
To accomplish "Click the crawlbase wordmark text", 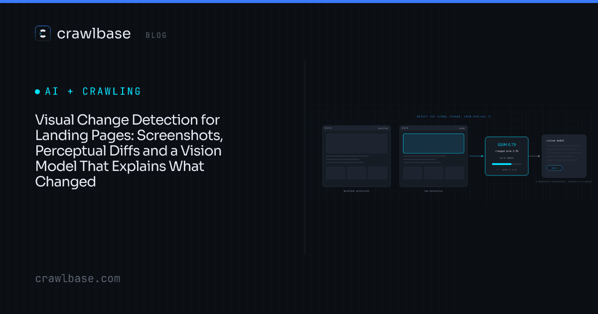I will tap(94, 34).
